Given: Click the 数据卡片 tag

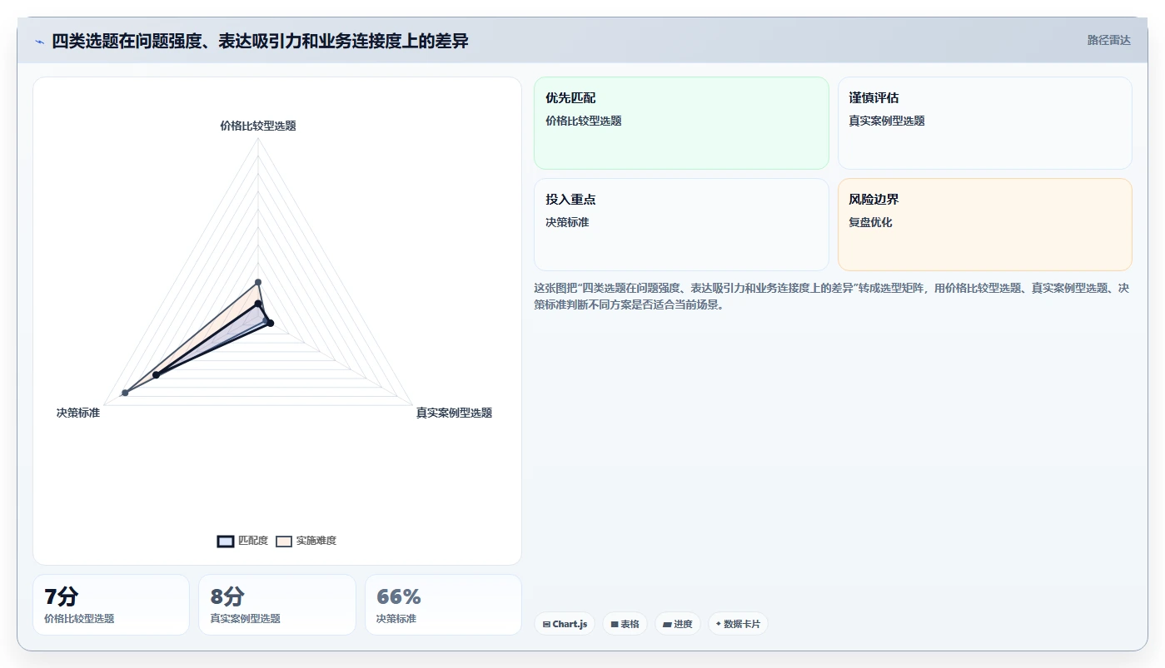Looking at the screenshot, I should click(738, 624).
